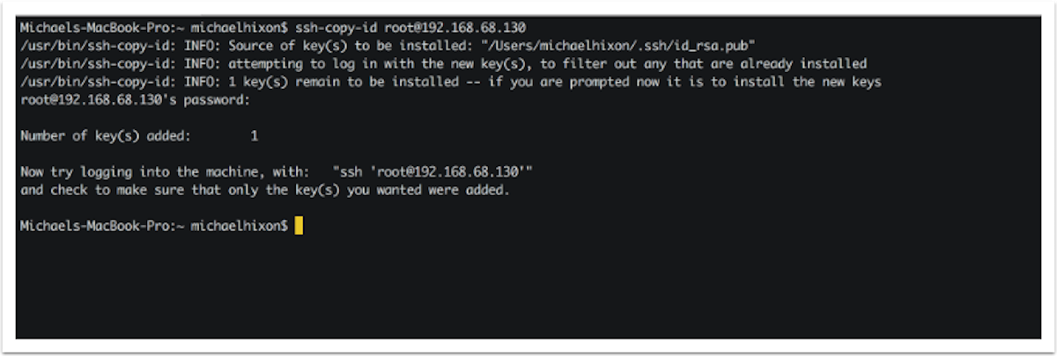Click the ssh-copy-id command on the first line
The height and width of the screenshot is (356, 1057).
pos(345,27)
